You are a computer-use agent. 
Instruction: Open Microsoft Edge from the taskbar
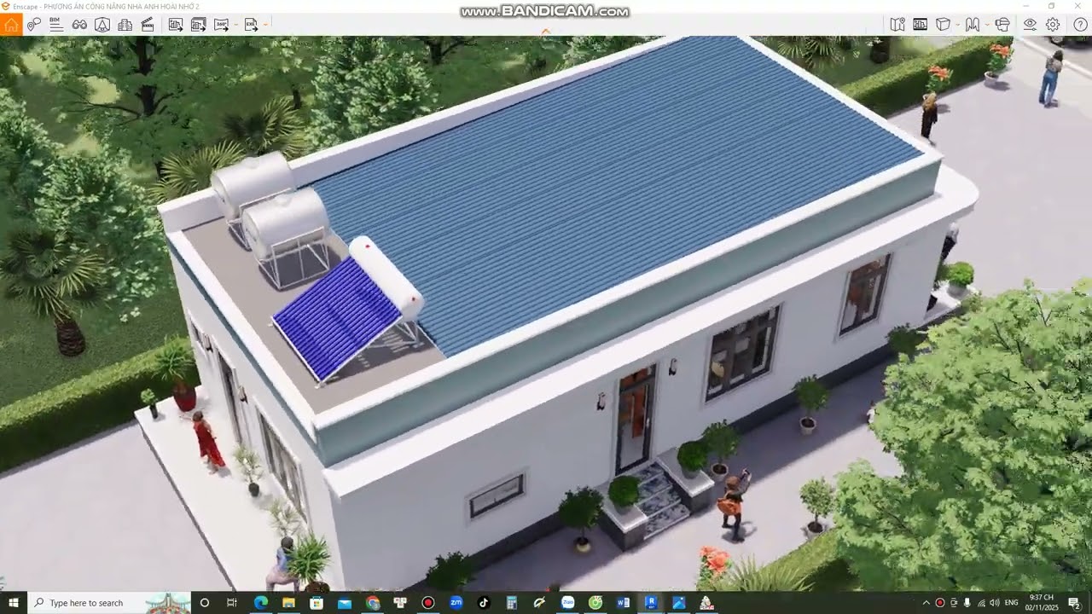point(261,603)
